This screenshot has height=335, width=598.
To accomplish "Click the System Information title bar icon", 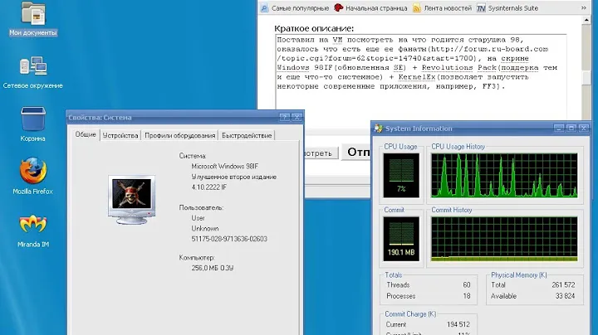I will click(379, 129).
